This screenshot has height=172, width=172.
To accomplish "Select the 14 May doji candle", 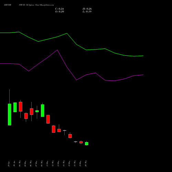I will tap(65, 130).
